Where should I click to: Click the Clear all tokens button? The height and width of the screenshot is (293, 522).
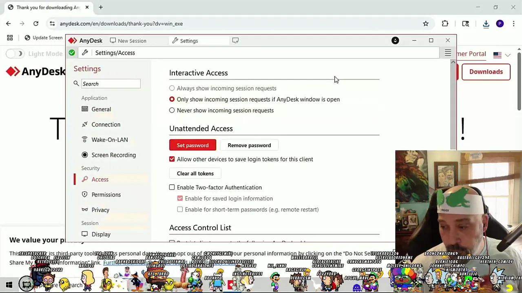195,173
